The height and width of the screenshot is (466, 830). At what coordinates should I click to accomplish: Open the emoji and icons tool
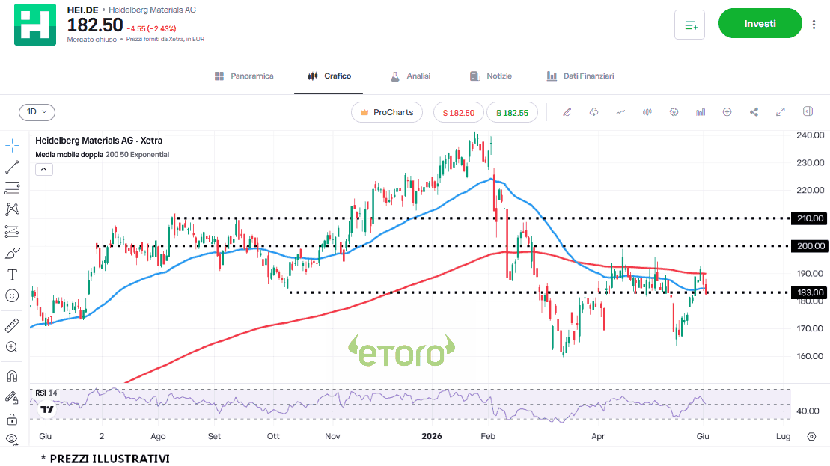(x=12, y=295)
